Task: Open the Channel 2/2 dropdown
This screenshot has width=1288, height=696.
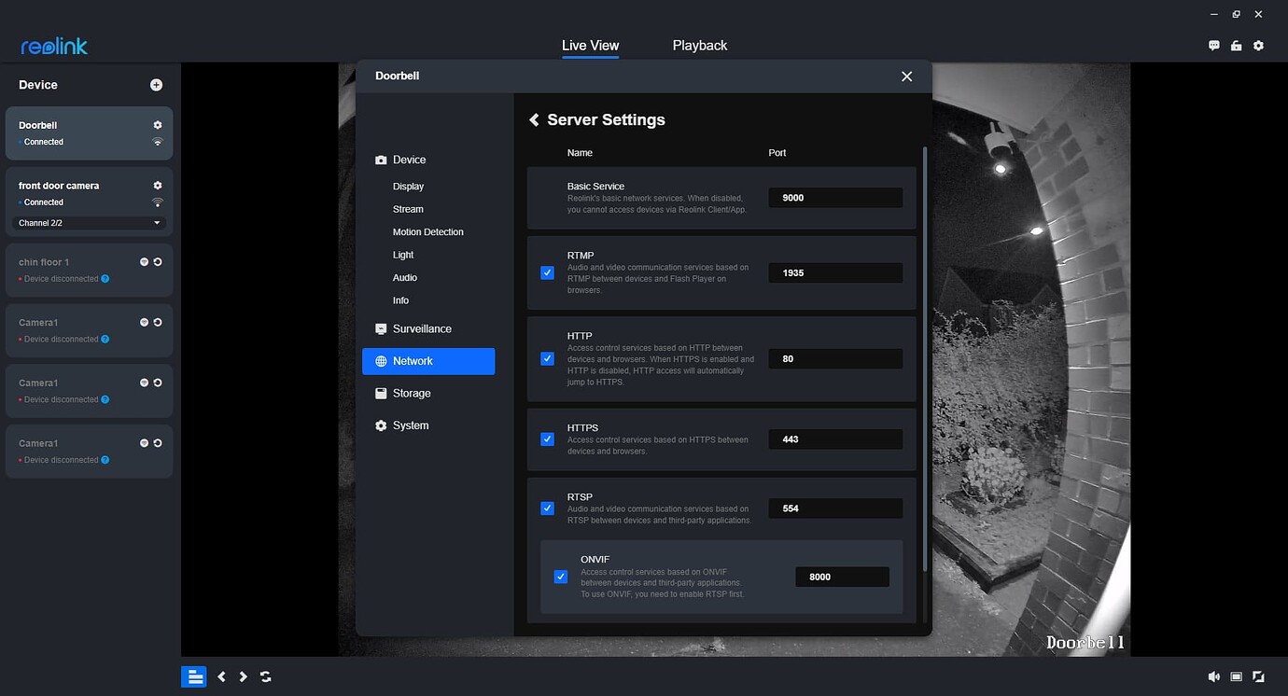Action: [88, 223]
